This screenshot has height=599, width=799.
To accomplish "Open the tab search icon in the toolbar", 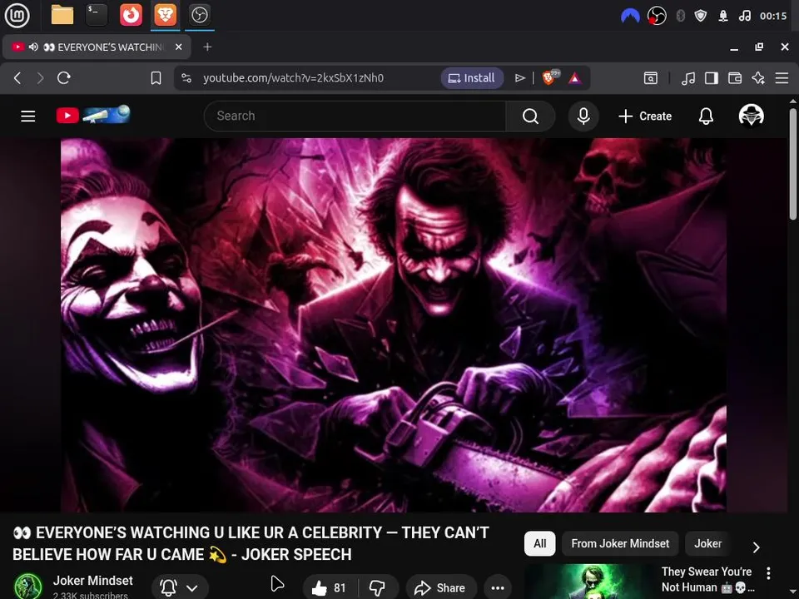I will (x=651, y=78).
